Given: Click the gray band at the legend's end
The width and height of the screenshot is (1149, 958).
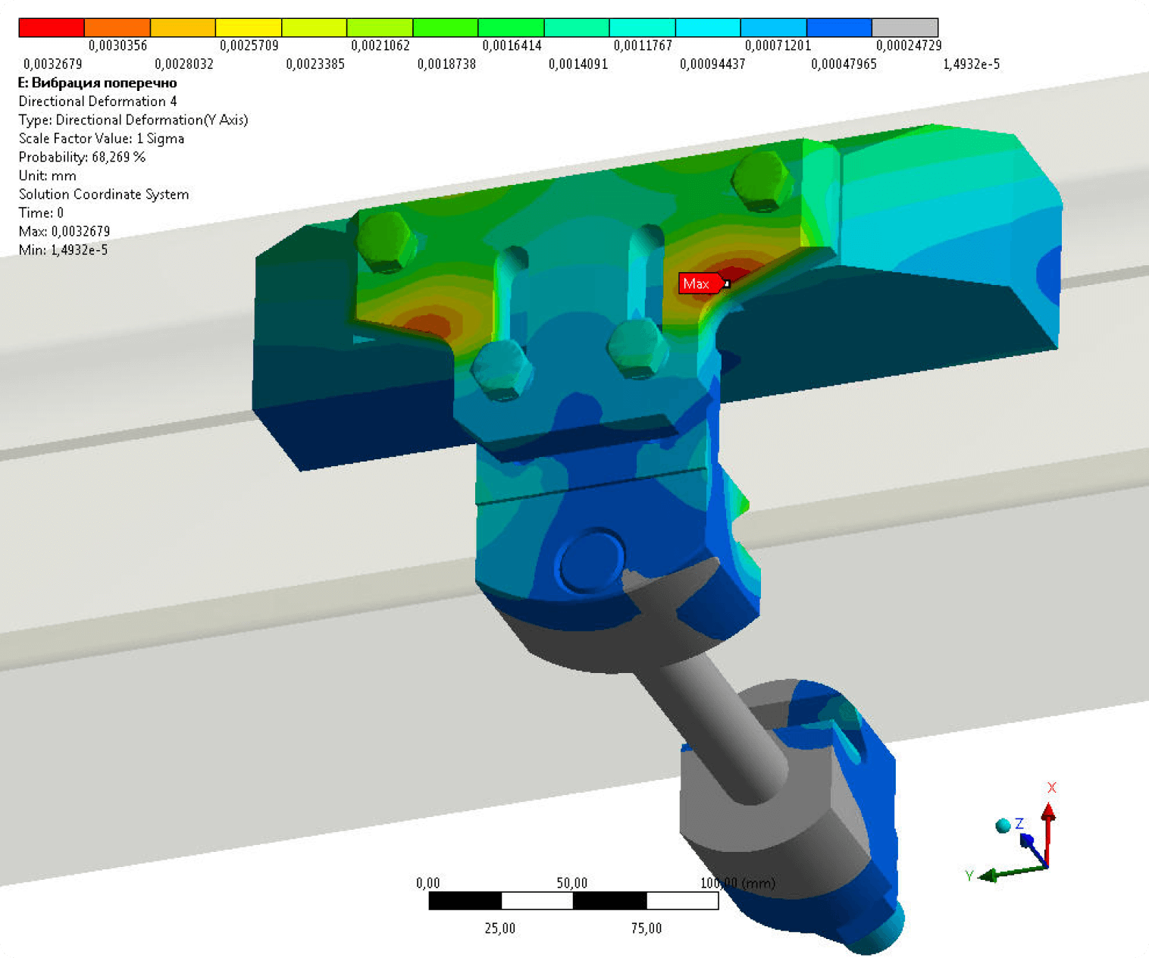Looking at the screenshot, I should coord(905,28).
